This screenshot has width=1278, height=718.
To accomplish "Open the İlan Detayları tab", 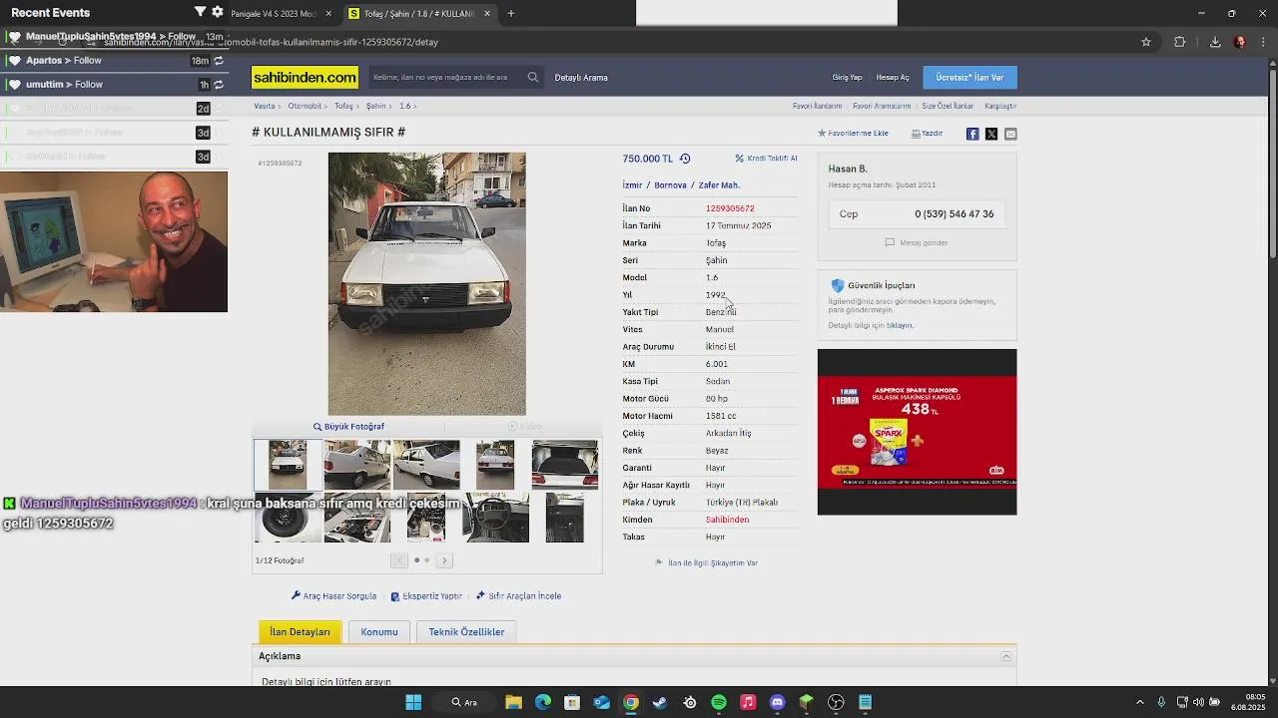I will click(300, 632).
